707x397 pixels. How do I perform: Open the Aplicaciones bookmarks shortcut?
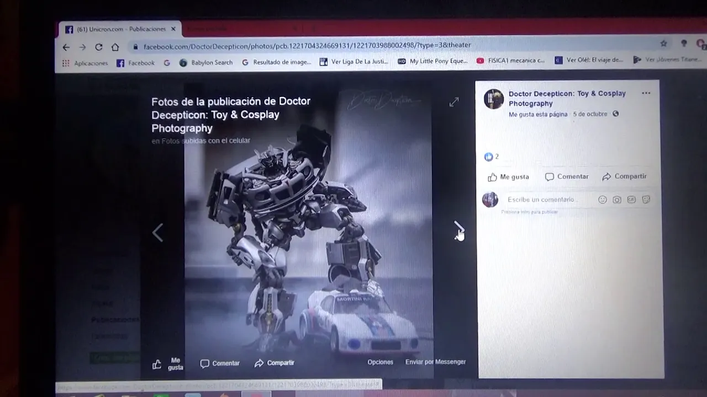(x=85, y=63)
